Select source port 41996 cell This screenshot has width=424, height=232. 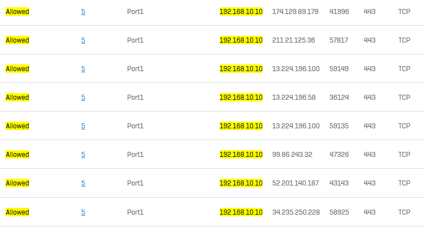pyautogui.click(x=339, y=12)
